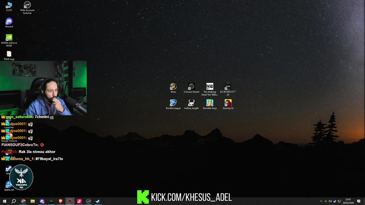Open the volume control in tray
Viewport: 365px width, 205px height.
[x=330, y=201]
